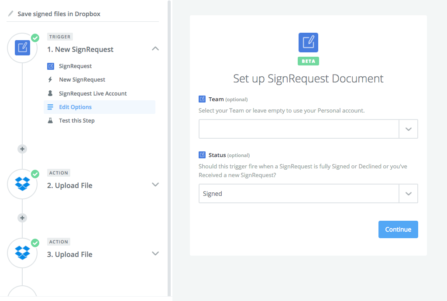Screen dimensions: 447x301
Task: Click green checkmark on step 3 Upload File
Action: click(35, 243)
